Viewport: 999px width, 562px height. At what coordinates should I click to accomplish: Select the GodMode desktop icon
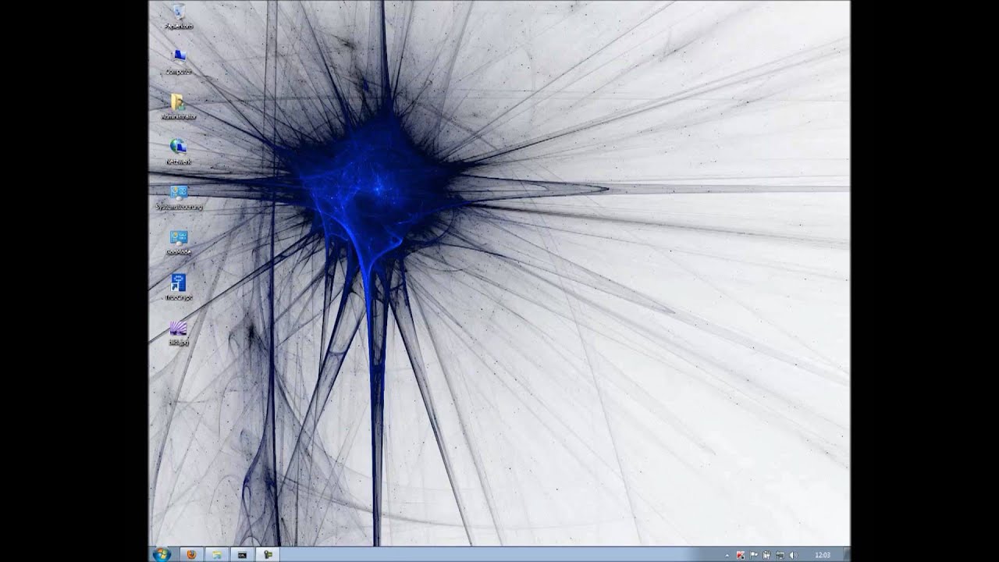coord(179,242)
